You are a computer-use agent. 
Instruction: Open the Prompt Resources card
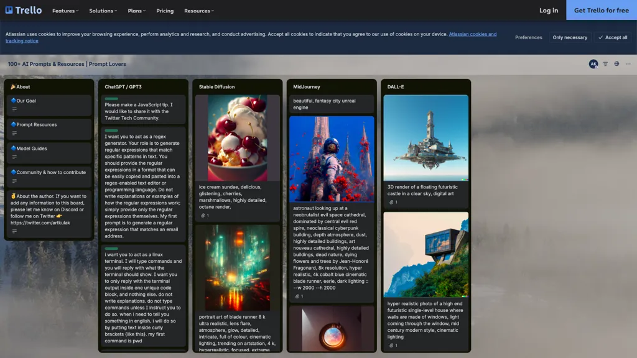[x=49, y=129]
